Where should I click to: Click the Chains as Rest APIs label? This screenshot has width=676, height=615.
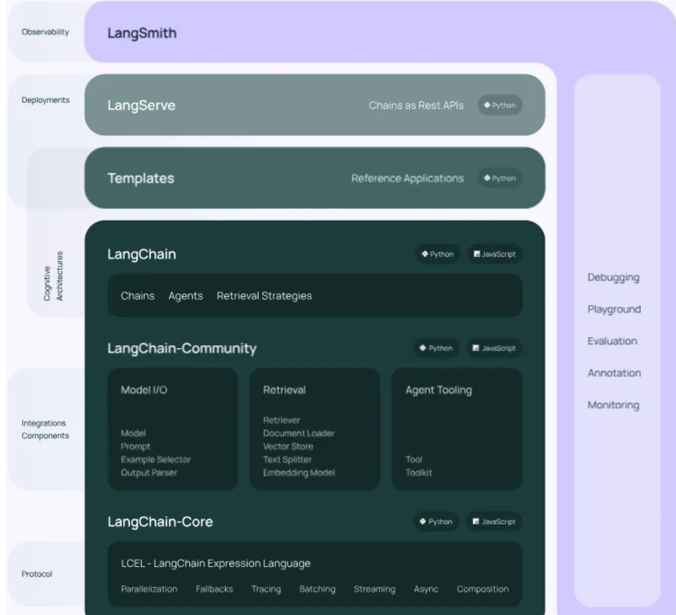click(416, 106)
